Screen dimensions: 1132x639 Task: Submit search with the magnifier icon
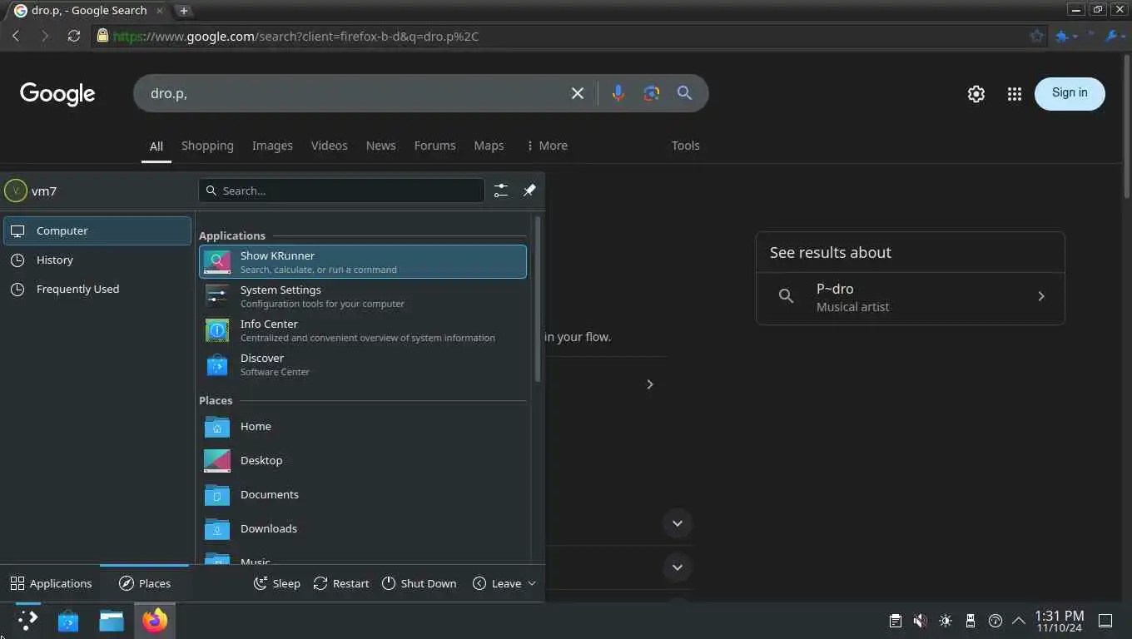tap(684, 93)
